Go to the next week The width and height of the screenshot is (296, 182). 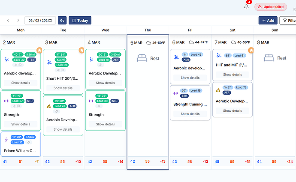point(18,20)
